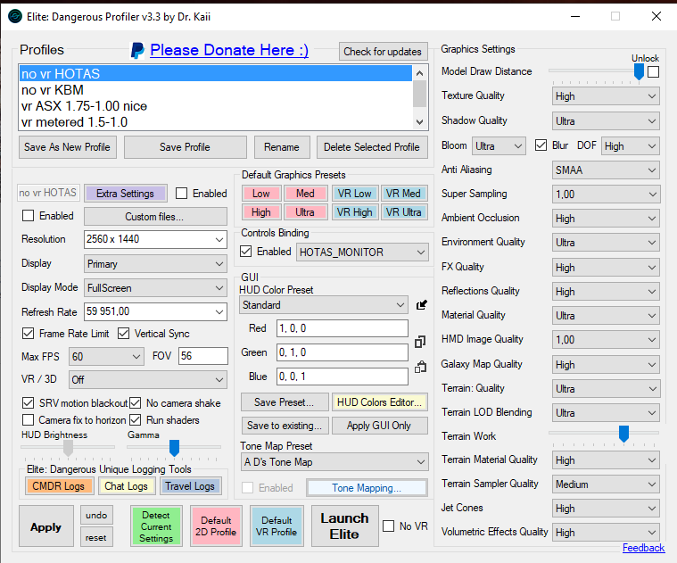
Task: Click profiles list scroll down arrow
Action: pyautogui.click(x=420, y=122)
